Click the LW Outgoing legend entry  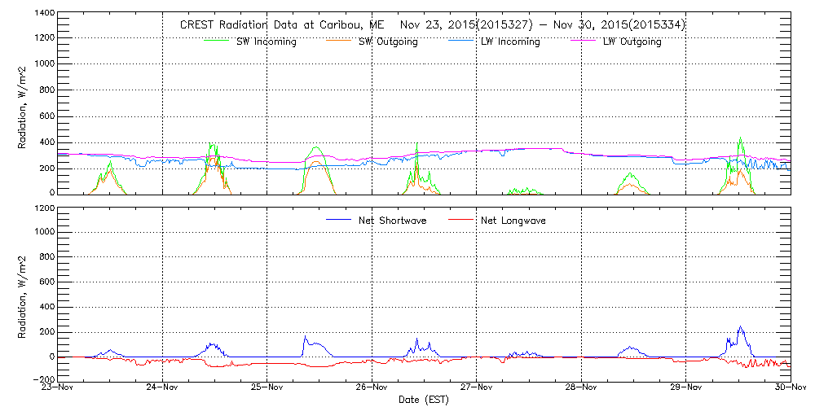point(632,42)
